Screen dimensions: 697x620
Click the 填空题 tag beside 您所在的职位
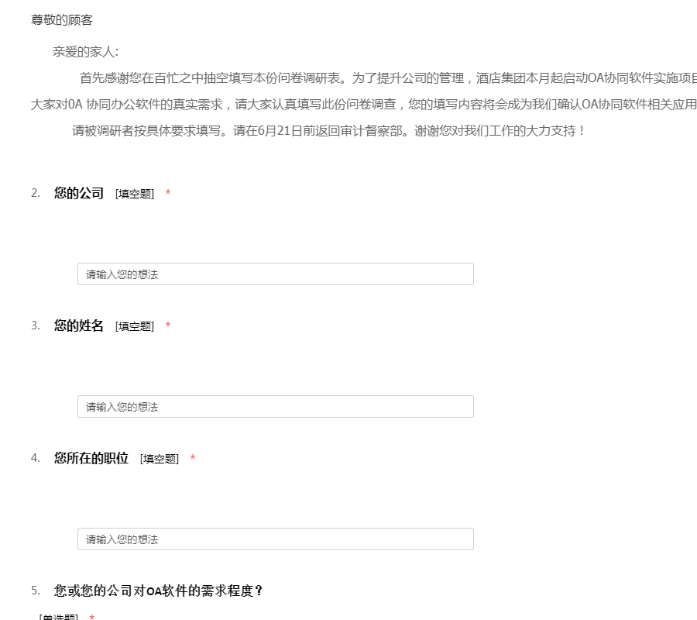pos(160,459)
